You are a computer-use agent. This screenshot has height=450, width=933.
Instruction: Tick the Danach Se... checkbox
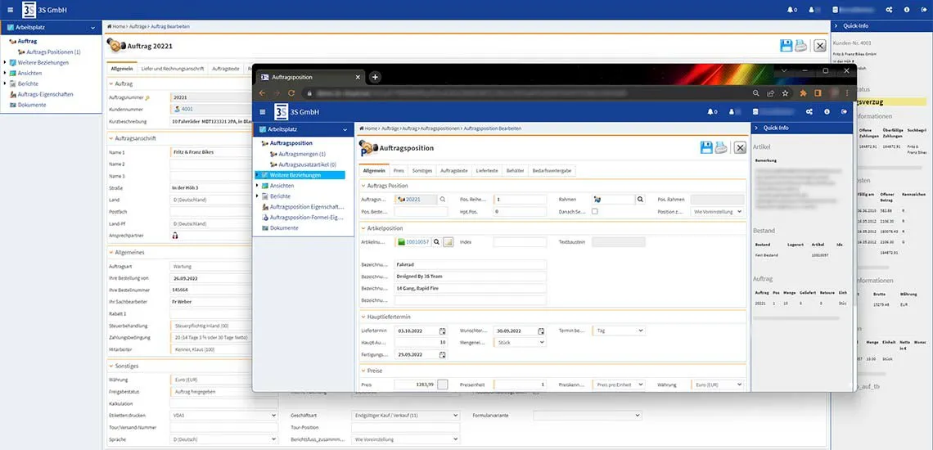[595, 211]
